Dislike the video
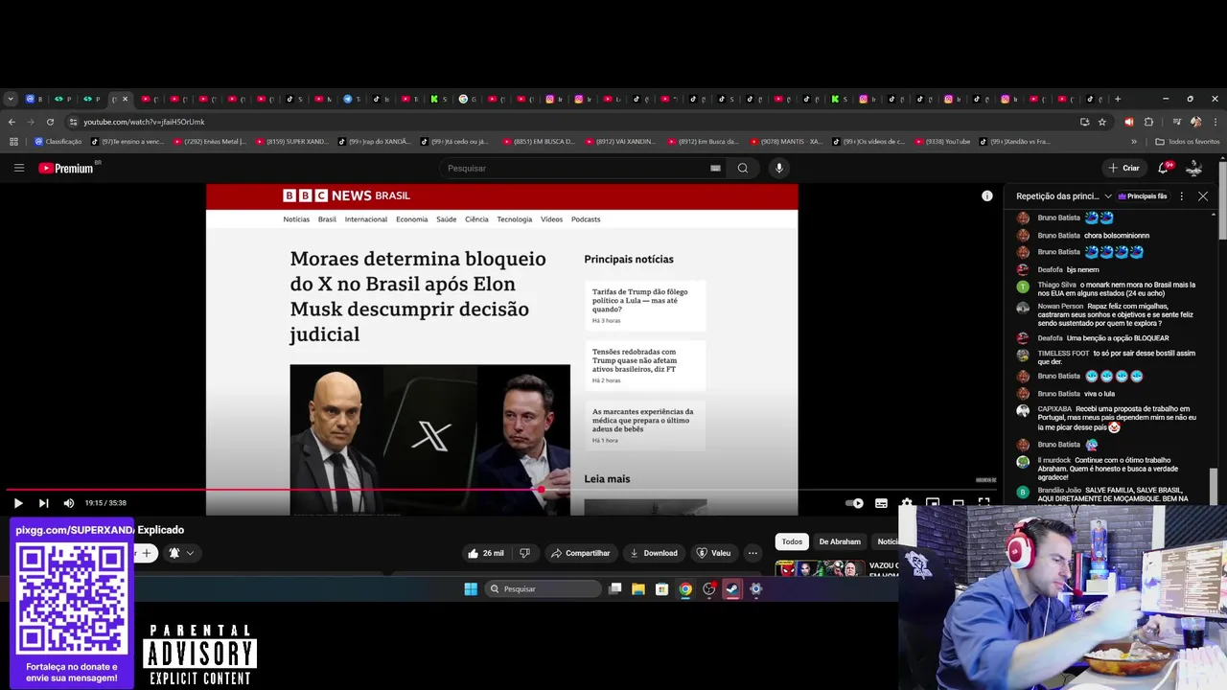This screenshot has width=1227, height=690. [524, 553]
